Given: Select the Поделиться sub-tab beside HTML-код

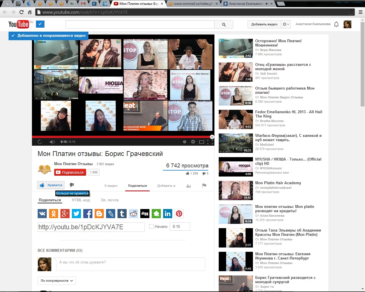Looking at the screenshot, I should click(50, 200).
